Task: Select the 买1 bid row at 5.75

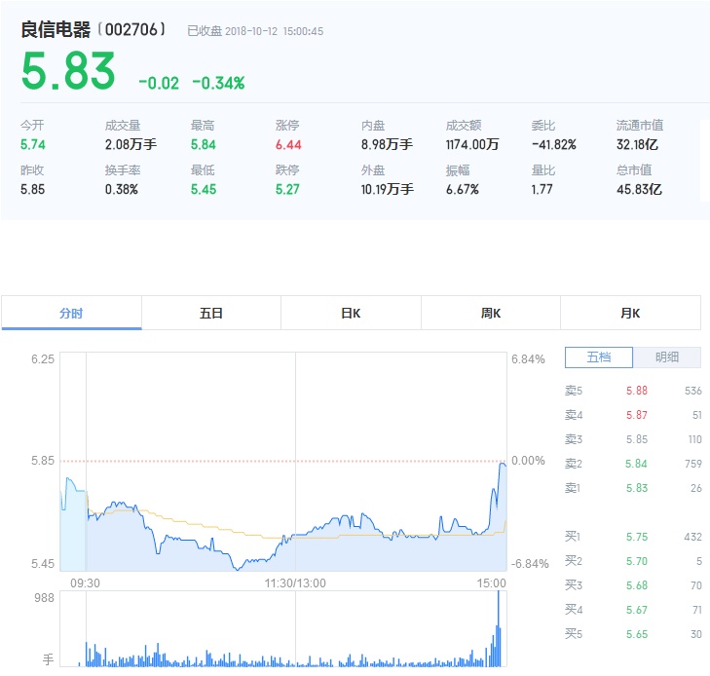Action: coord(633,537)
